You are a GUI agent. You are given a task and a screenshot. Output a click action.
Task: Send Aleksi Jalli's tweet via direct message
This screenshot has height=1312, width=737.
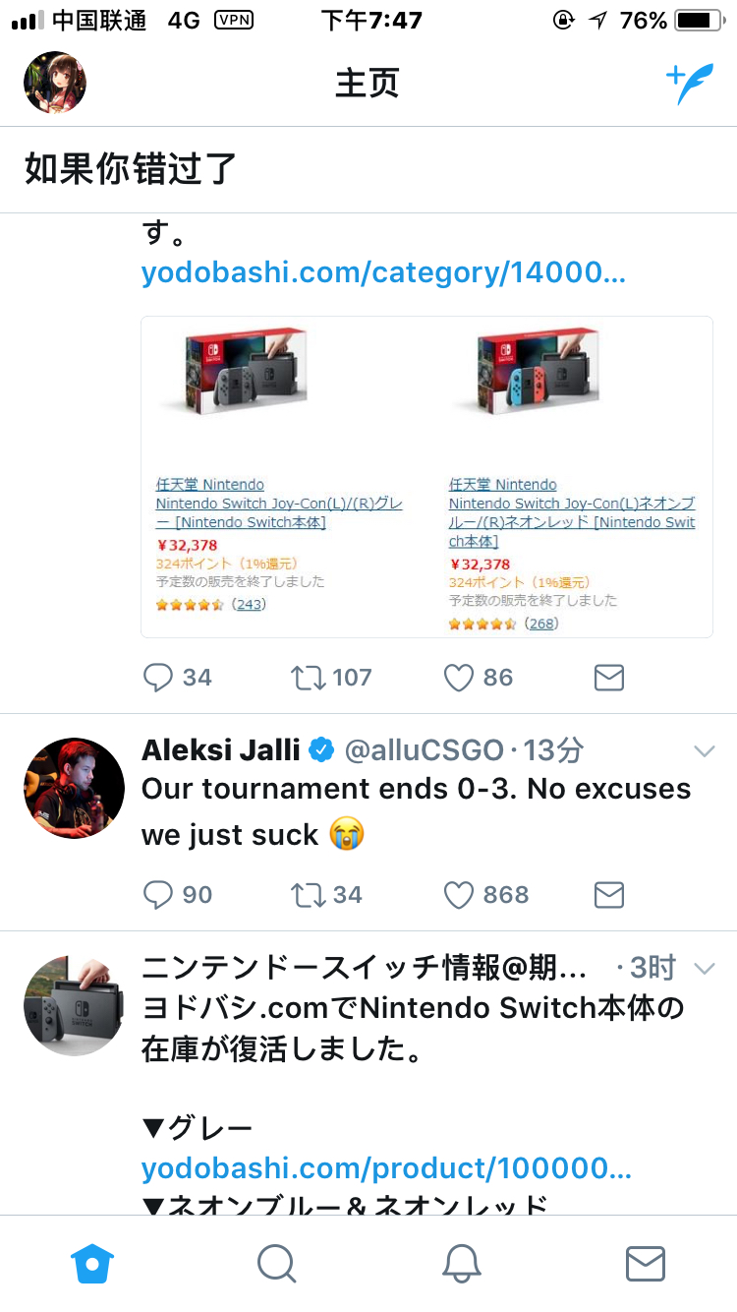click(x=609, y=894)
